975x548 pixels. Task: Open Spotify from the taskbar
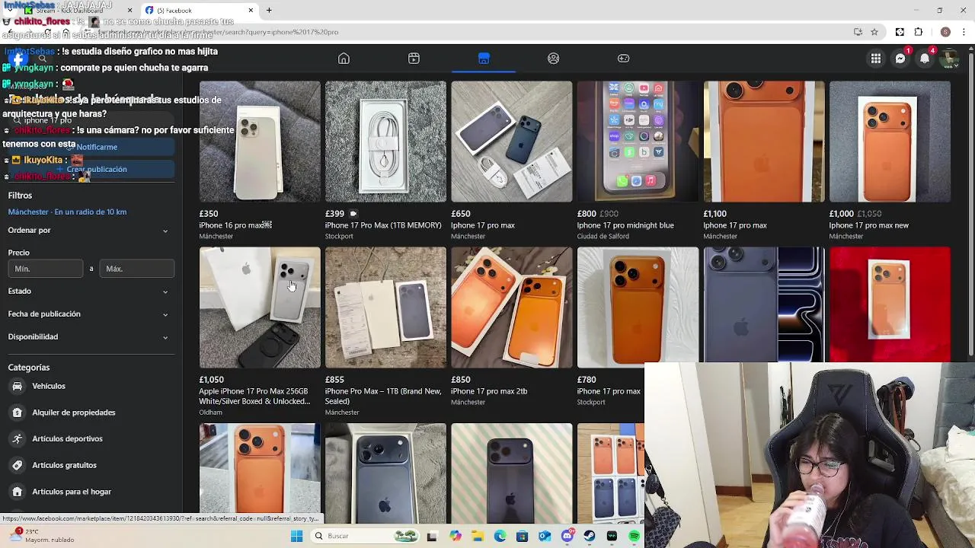pyautogui.click(x=635, y=536)
